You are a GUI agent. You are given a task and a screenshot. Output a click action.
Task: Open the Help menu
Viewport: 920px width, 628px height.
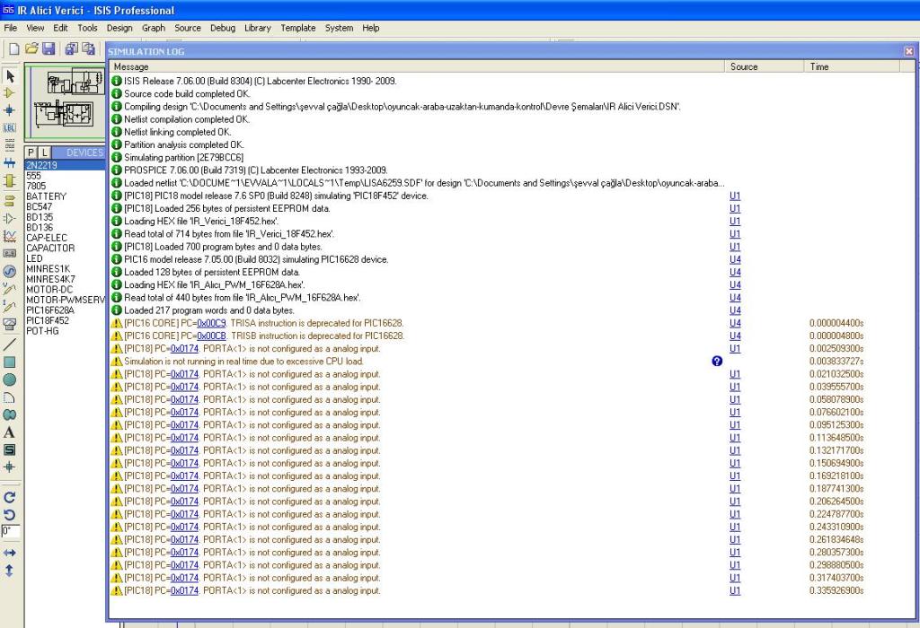click(371, 28)
